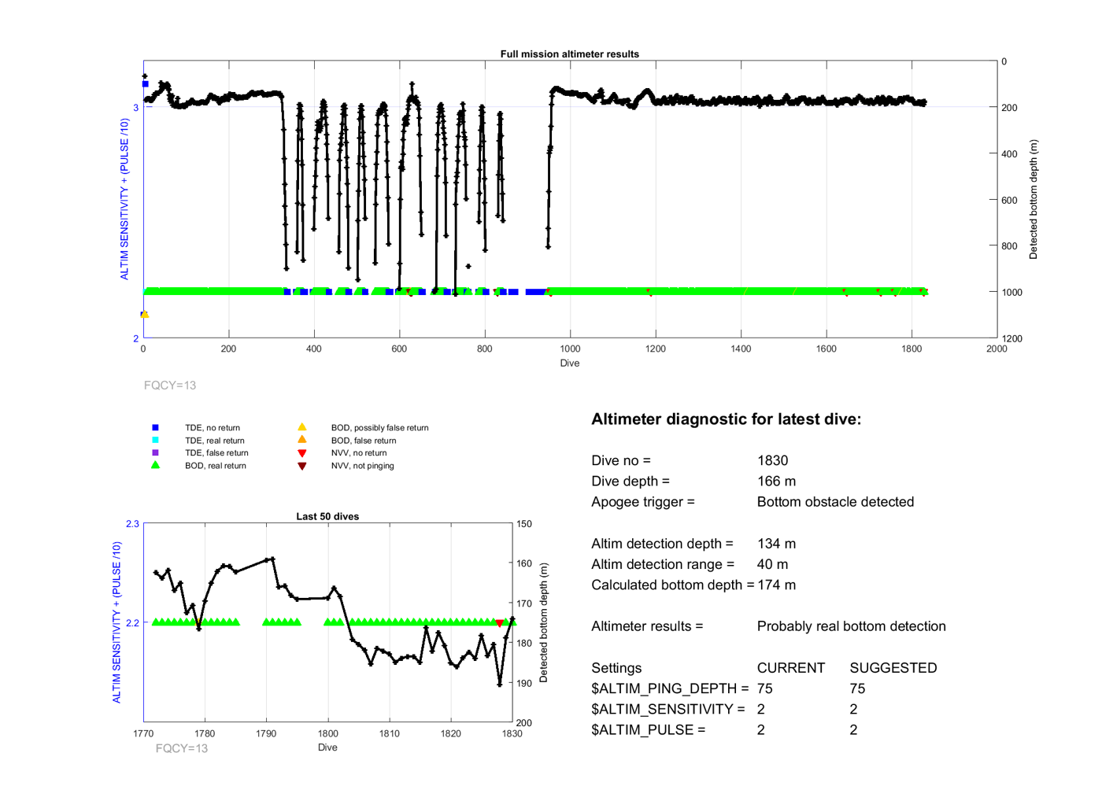Click the 'Detected bottom depth (m)' top plot axis label

coord(1034,199)
